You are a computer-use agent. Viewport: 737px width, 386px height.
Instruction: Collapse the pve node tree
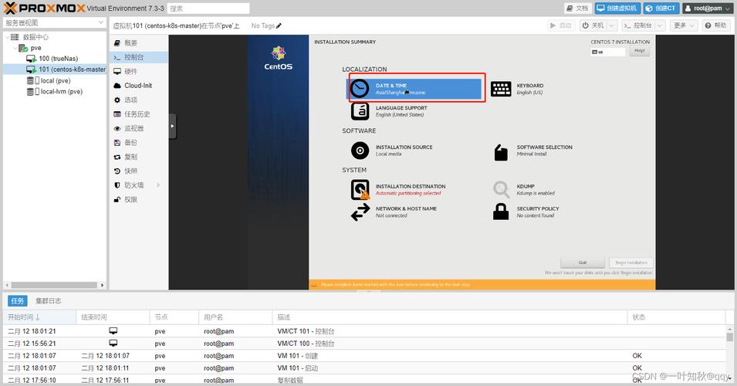tap(15, 48)
